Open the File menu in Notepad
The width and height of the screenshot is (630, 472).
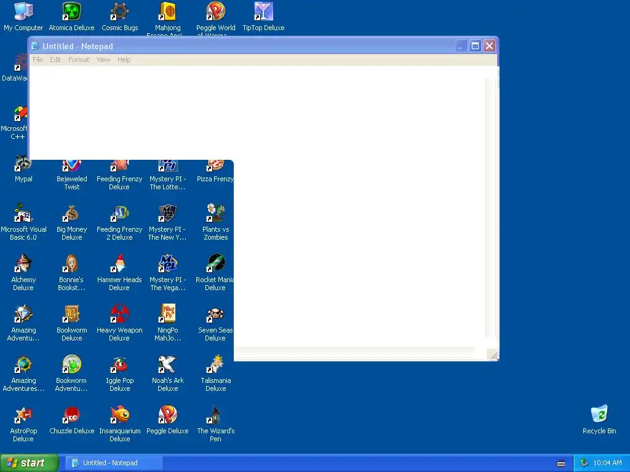click(38, 60)
